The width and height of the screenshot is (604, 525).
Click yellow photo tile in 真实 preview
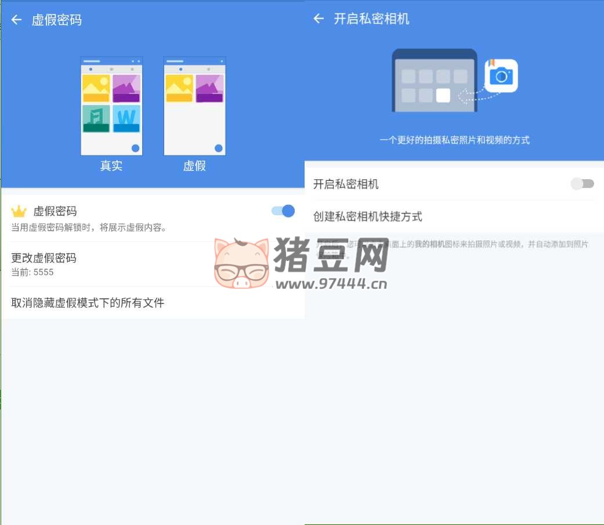96,88
